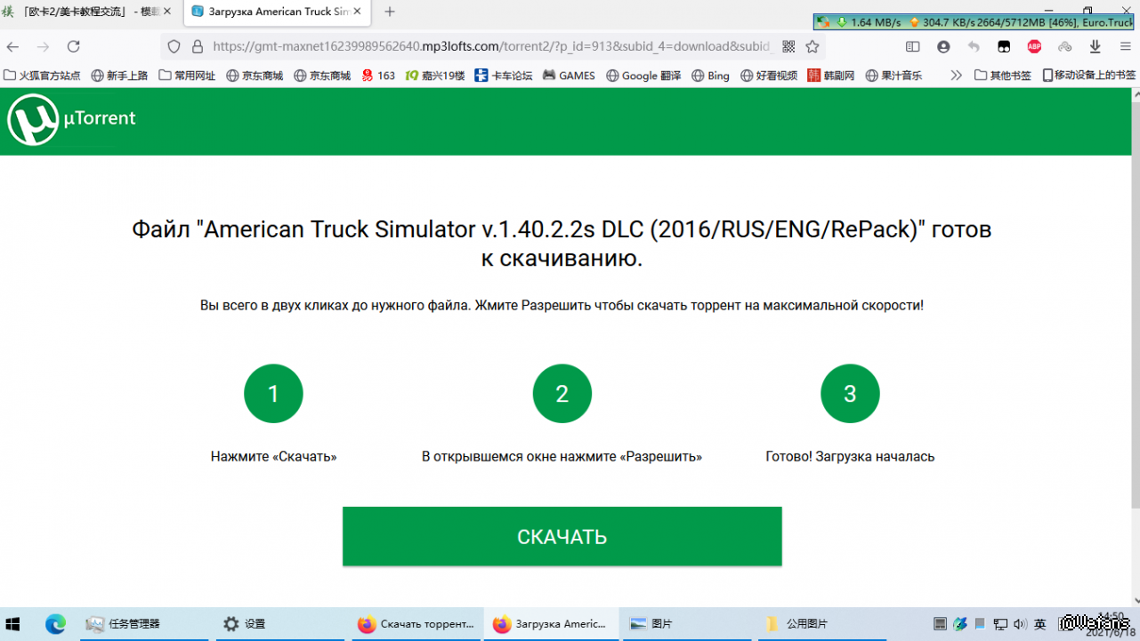Click the download speed floating status bar
1140x641 pixels.
tap(974, 22)
